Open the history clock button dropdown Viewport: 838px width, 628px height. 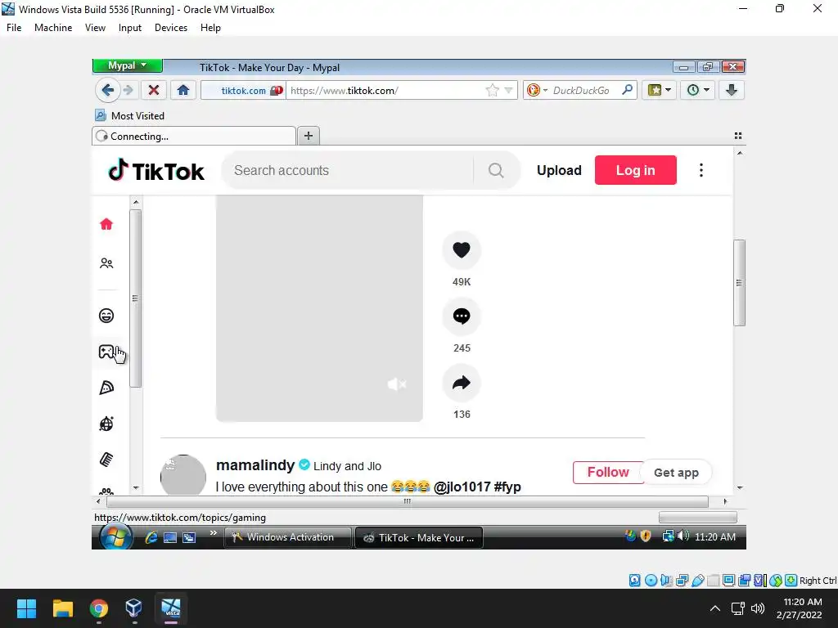tap(697, 90)
